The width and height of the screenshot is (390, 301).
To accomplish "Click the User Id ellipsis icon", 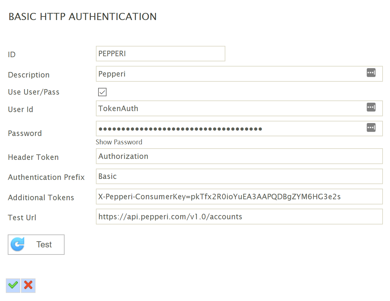I will 371,107.
